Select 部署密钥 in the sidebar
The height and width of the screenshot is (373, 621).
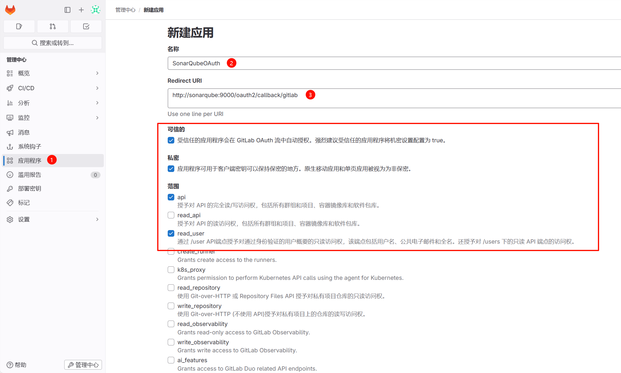pyautogui.click(x=29, y=188)
